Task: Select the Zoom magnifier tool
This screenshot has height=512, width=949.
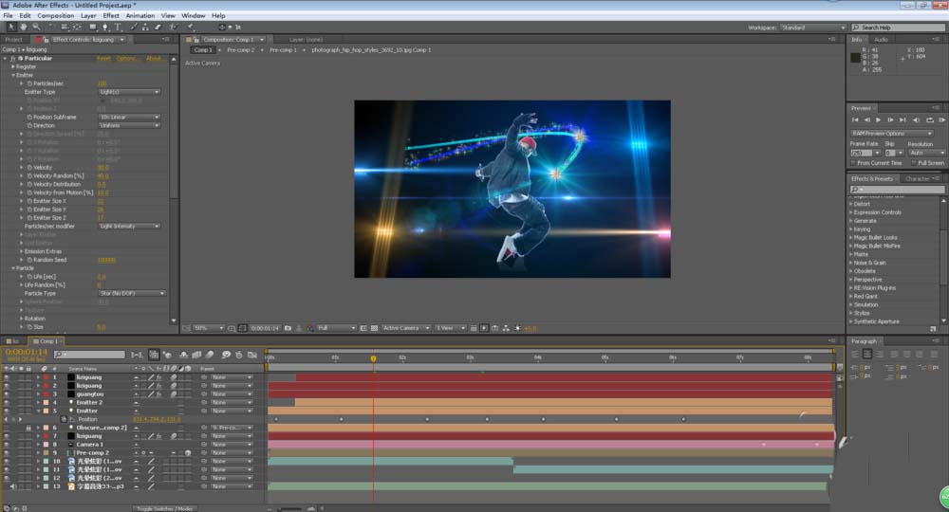Action: click(36, 27)
